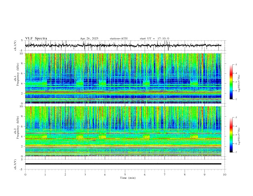Click the upper 'log(PSD)(V²/Hz)' colorbar label
The height and width of the screenshot is (196, 253).
(x=239, y=84)
